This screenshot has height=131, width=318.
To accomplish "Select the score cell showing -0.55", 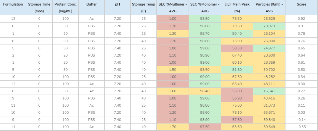I will coord(301,126).
